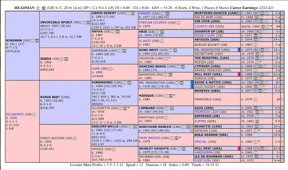The height and width of the screenshot is (170, 288).
Task: Click the extend arrow on COURTLY DEE row
Action: 283,27
